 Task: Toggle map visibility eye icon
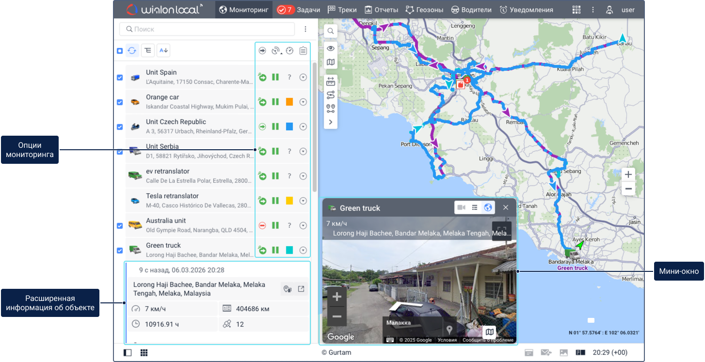[330, 48]
